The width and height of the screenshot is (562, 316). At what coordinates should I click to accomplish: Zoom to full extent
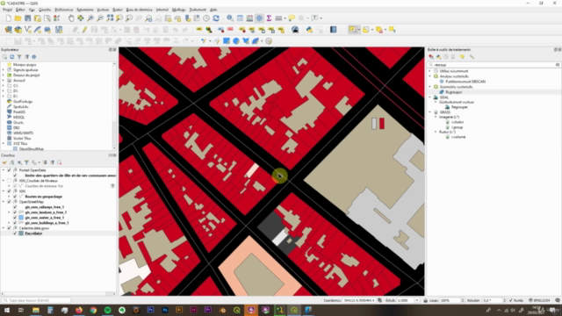pyautogui.click(x=110, y=18)
